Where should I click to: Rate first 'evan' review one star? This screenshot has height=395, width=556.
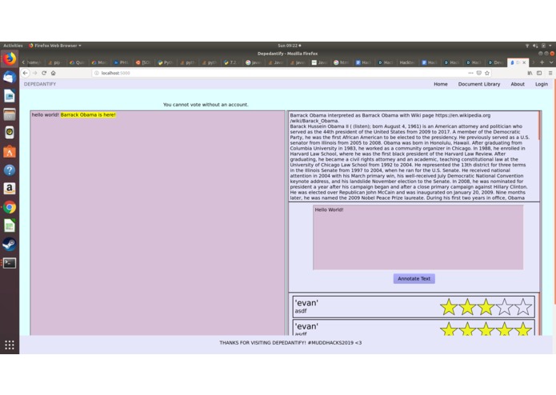[x=449, y=307]
